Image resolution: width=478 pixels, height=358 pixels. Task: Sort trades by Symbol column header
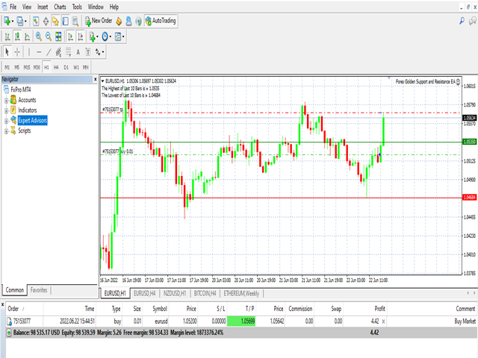160,309
